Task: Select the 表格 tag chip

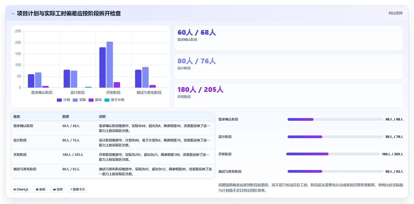Action: pos(40,189)
